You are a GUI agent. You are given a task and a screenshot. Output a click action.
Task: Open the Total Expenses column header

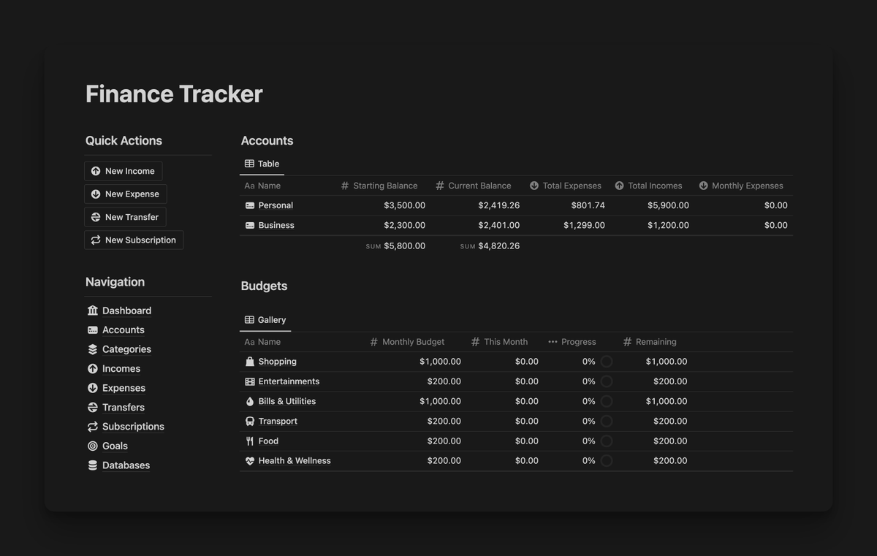click(x=566, y=186)
